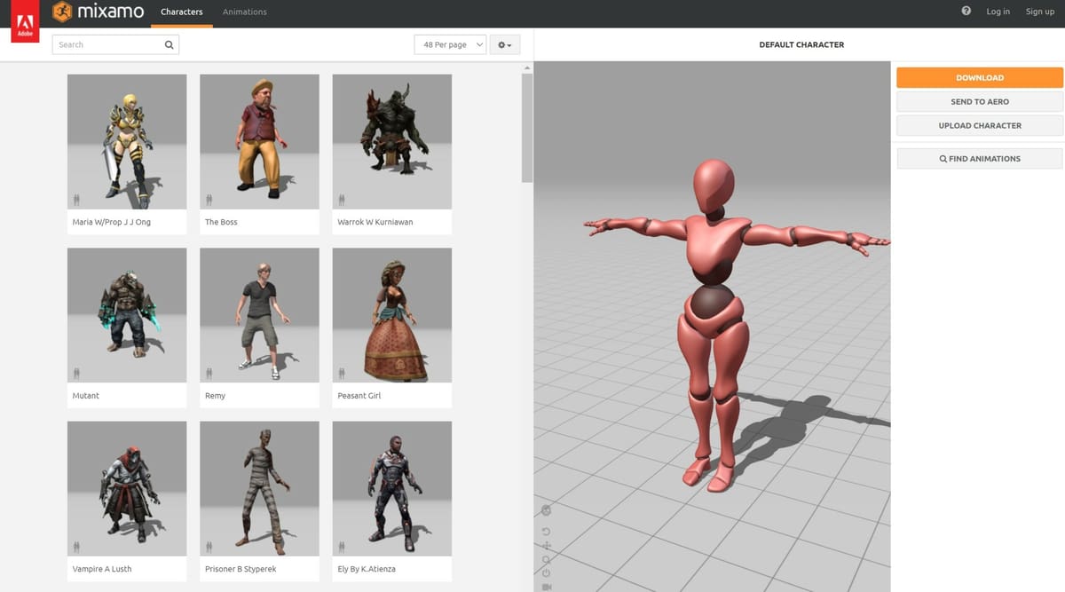Click the video camera icon in viewer
This screenshot has width=1065, height=592.
[x=547, y=587]
